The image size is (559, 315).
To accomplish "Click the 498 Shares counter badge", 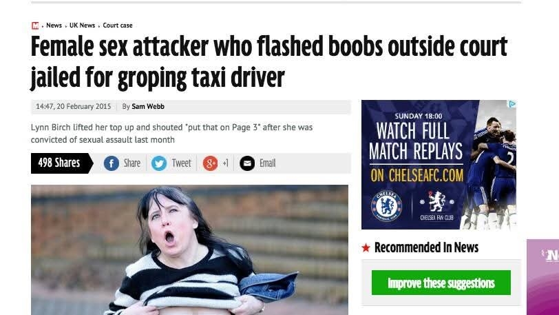I will (x=62, y=163).
